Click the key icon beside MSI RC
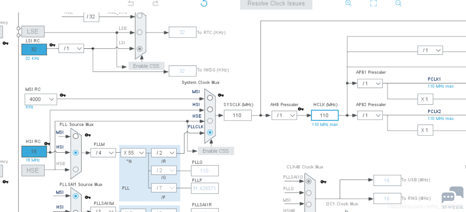Viewport: 466px width, 212px height. (63, 95)
